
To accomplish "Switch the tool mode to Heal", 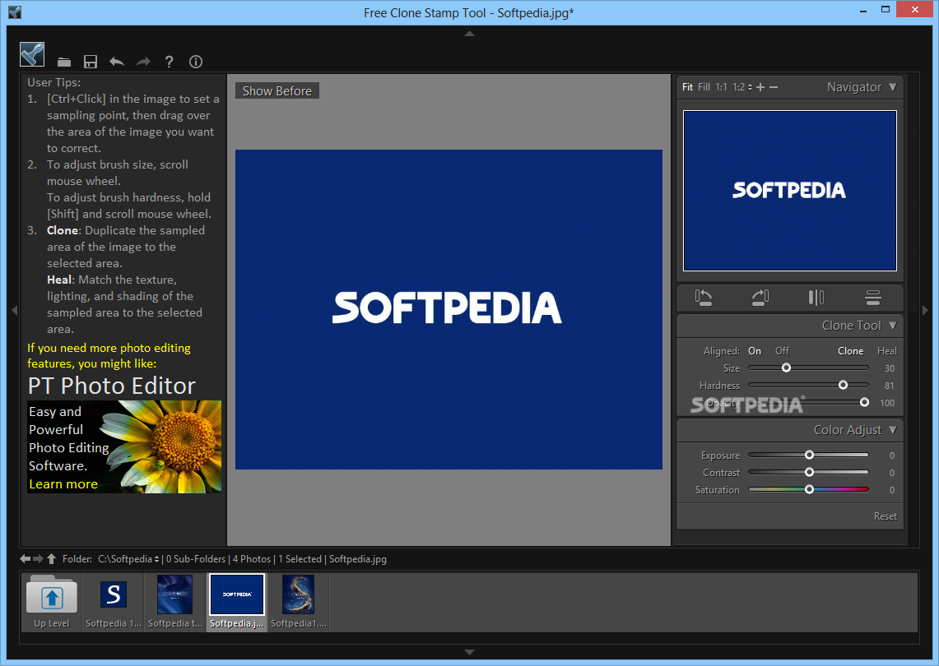I will pyautogui.click(x=886, y=351).
